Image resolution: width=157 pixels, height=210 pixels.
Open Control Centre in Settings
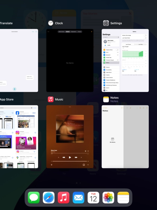[x=111, y=77]
